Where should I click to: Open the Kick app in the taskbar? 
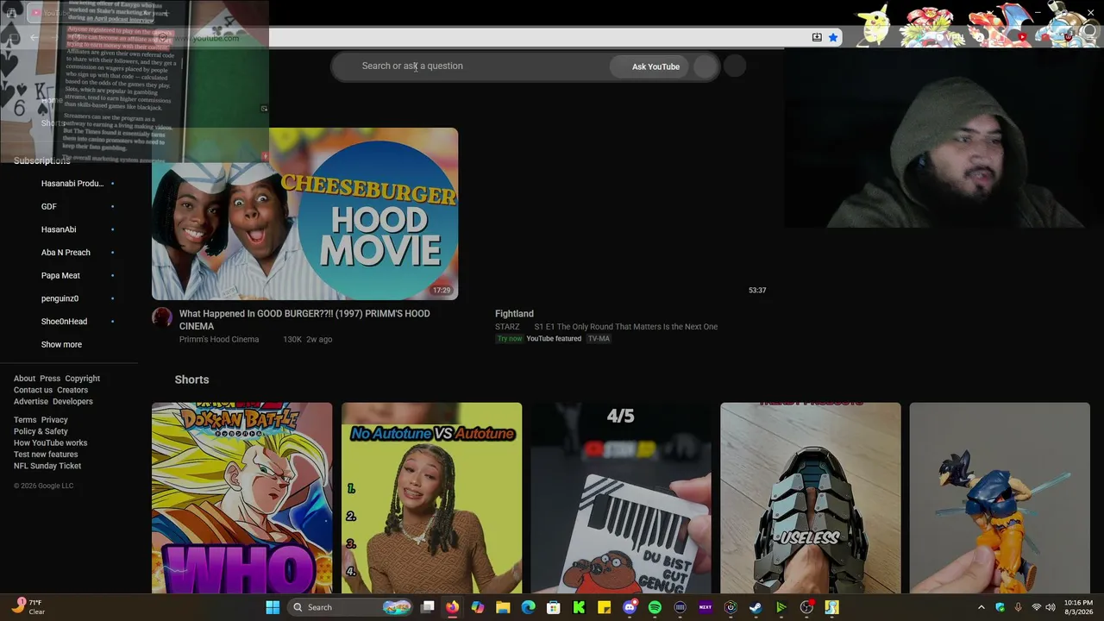click(579, 607)
